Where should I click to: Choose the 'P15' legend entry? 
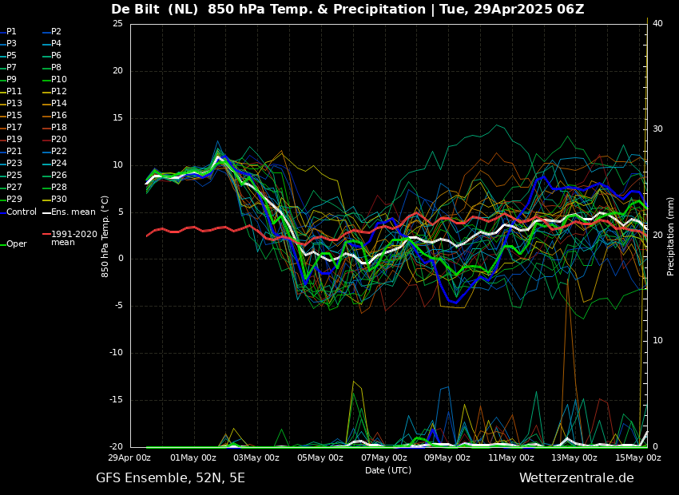(14, 116)
